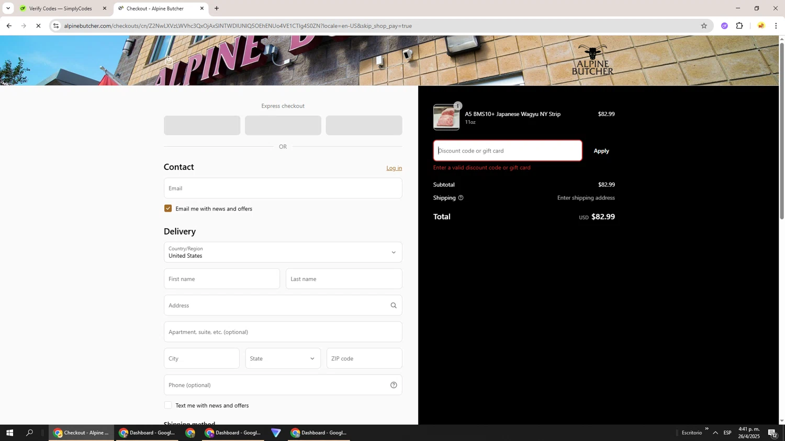Click the Phone (optional) field
This screenshot has height=441, width=785.
click(283, 385)
